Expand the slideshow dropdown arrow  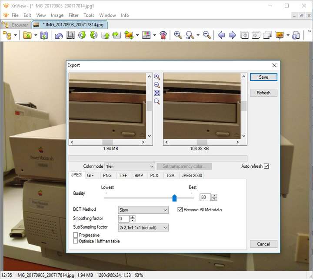coord(288,35)
